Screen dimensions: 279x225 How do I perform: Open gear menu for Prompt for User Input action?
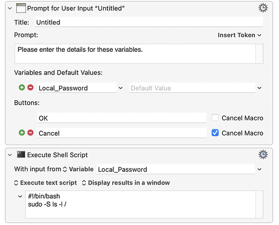263,8
